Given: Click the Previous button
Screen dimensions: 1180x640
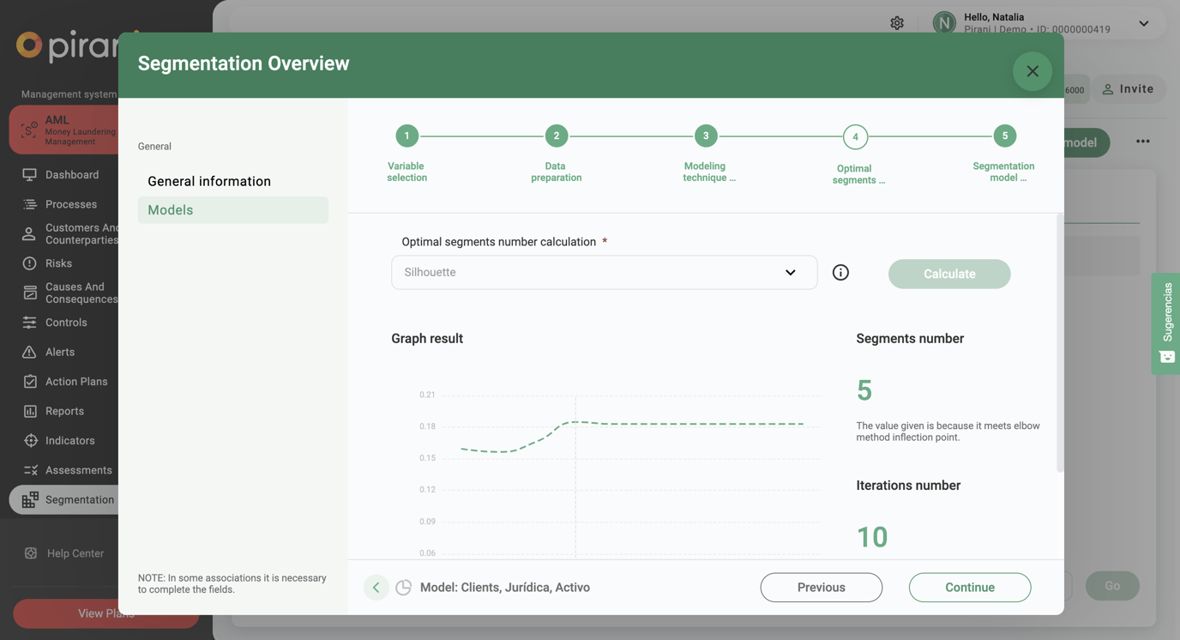Looking at the screenshot, I should (821, 588).
